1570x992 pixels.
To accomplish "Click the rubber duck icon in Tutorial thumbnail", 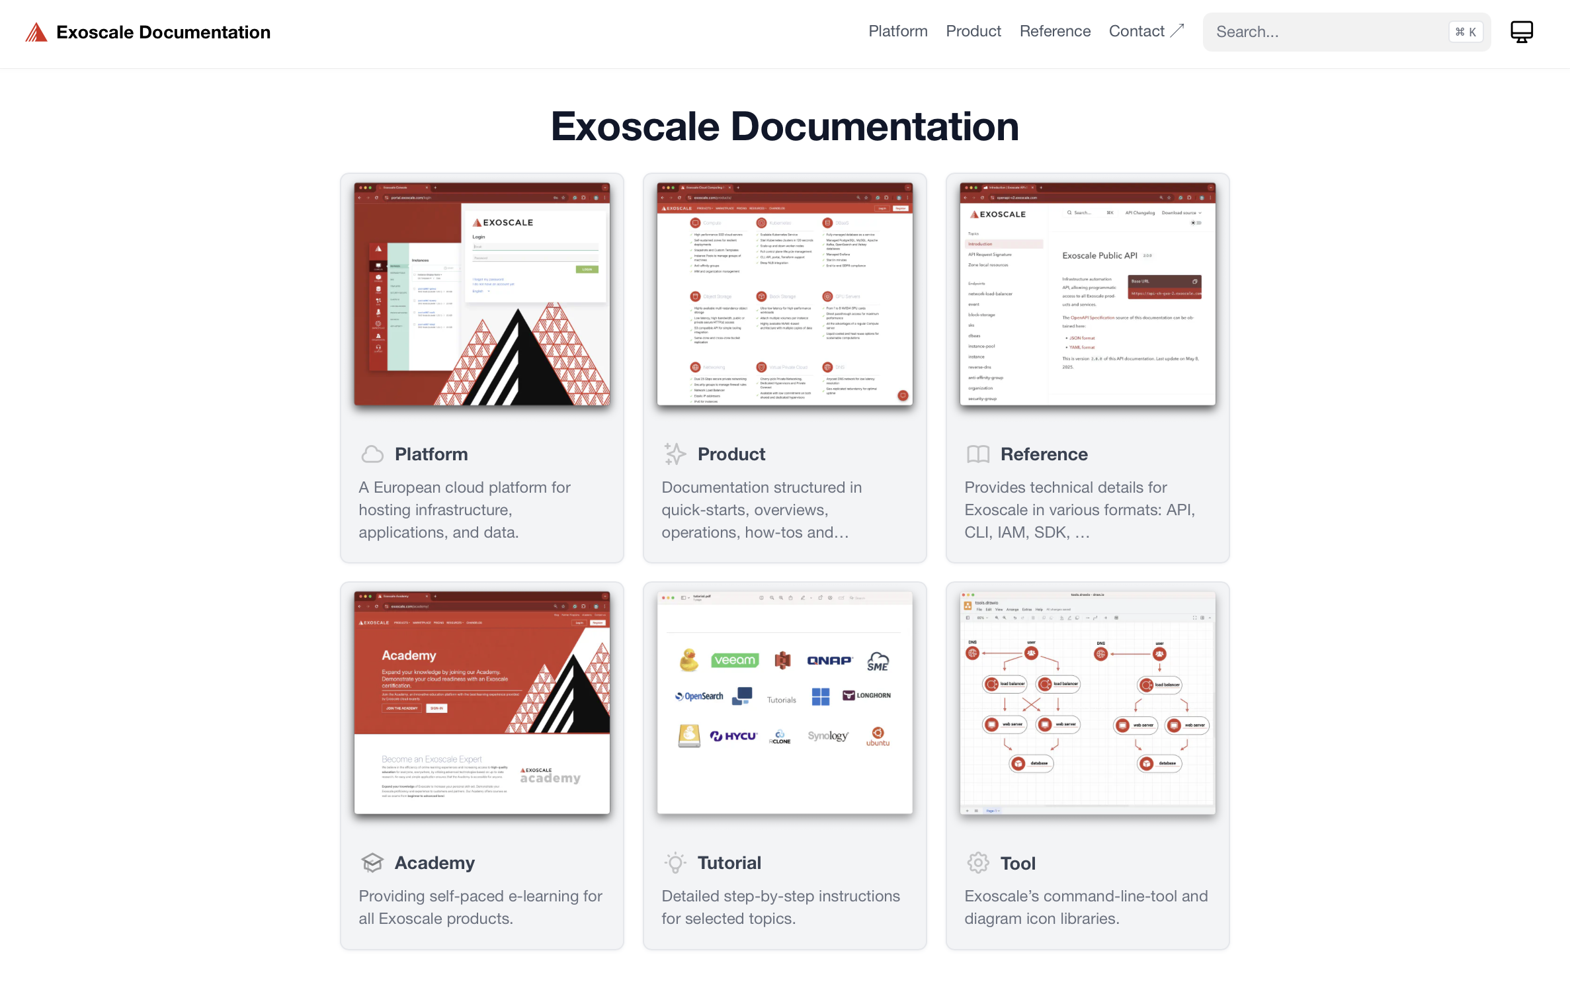I will (x=688, y=659).
